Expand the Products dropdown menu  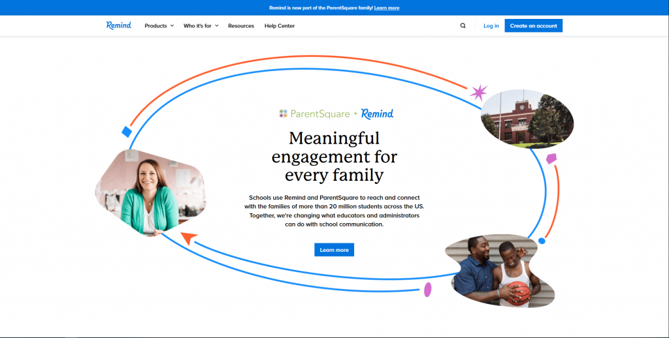[159, 25]
